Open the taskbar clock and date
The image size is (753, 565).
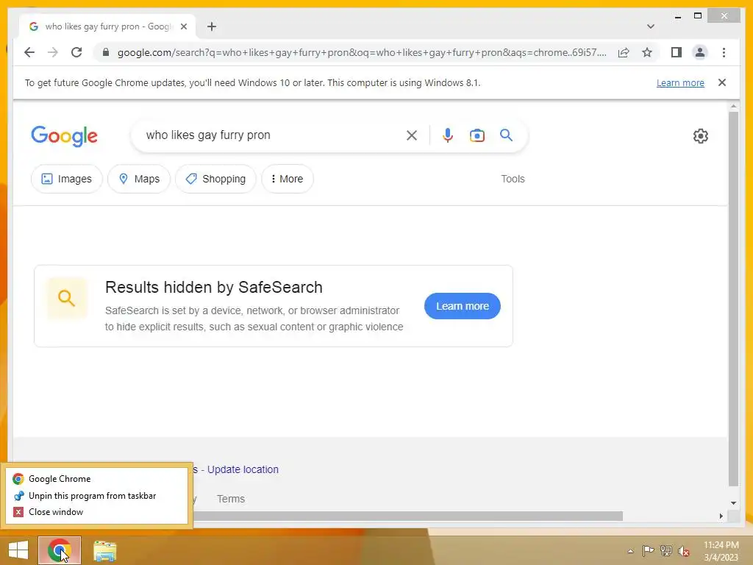tap(721, 551)
